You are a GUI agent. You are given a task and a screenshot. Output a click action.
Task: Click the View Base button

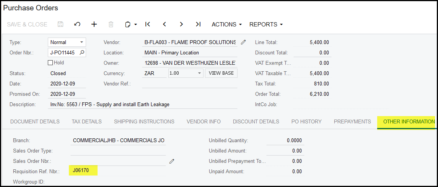(221, 73)
